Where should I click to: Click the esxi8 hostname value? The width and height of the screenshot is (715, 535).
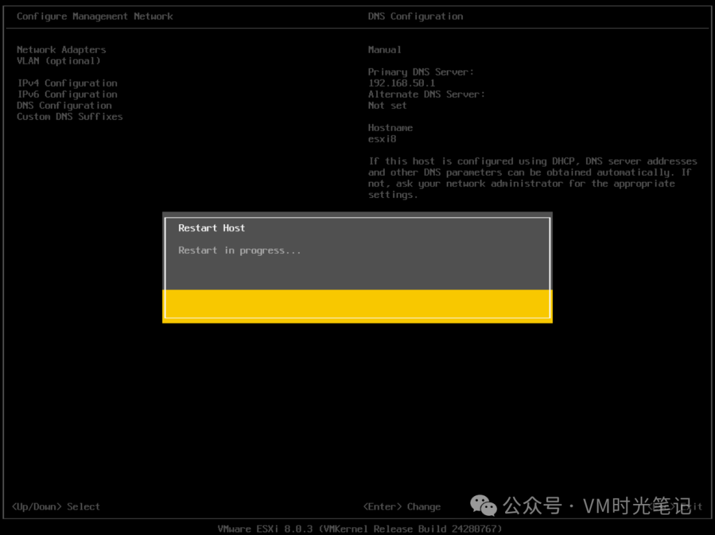[382, 139]
